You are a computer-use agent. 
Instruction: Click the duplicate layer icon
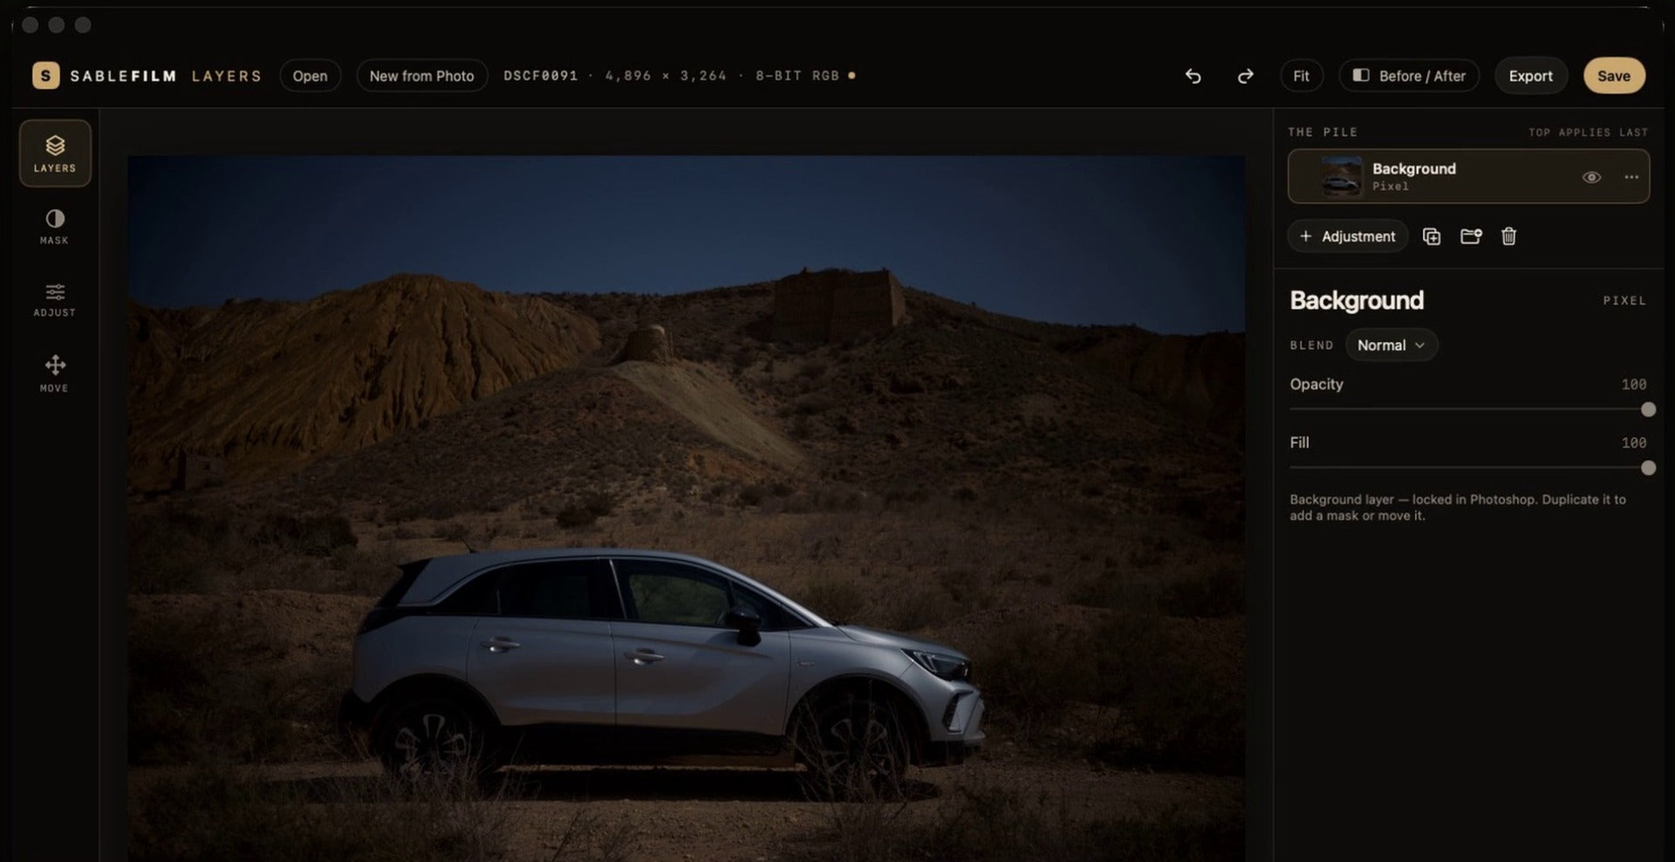coord(1432,236)
